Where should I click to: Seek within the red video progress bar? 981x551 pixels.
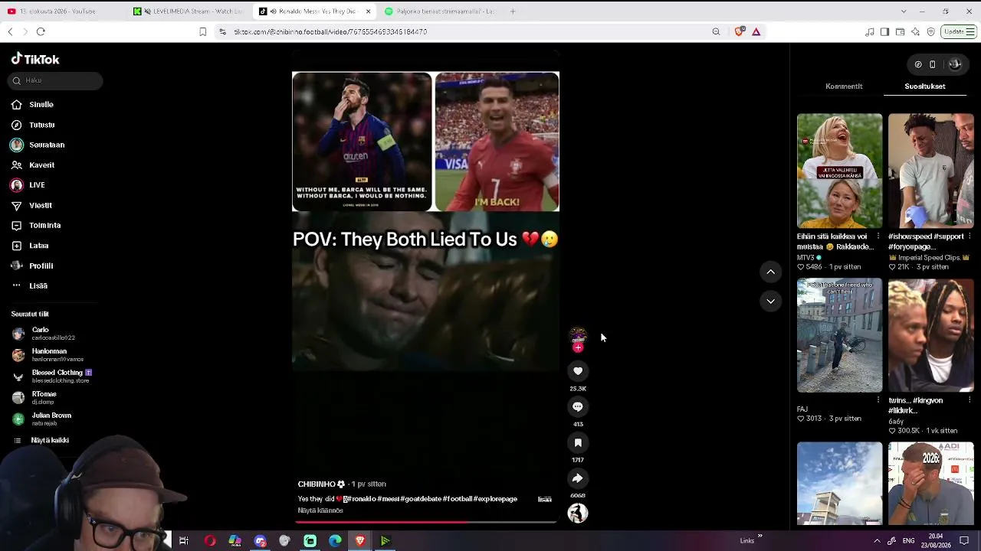[425, 523]
